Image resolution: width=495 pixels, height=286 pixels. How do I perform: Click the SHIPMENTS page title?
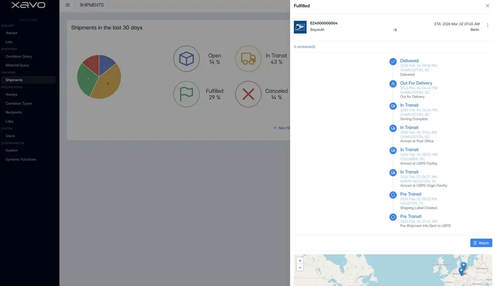(92, 5)
